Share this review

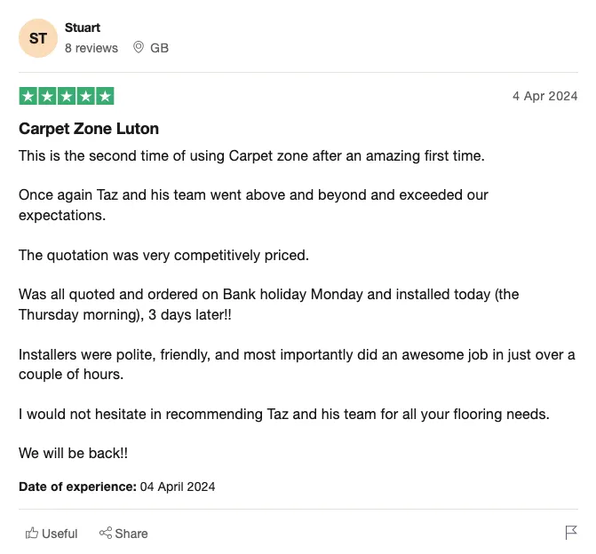pos(123,534)
